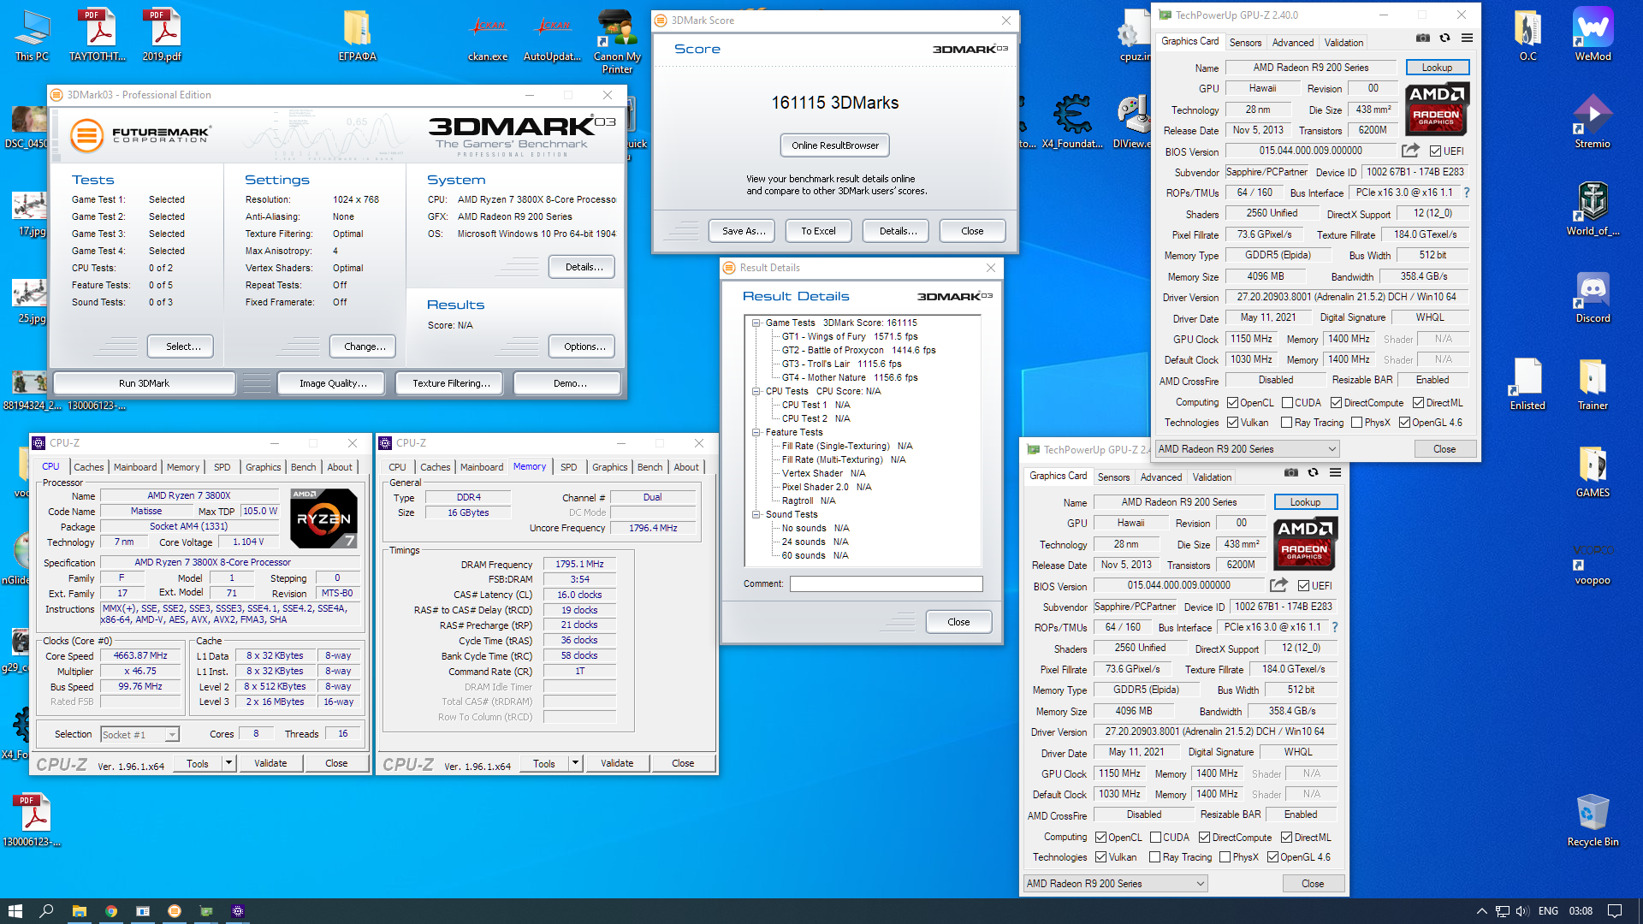Open Discord desktop shortcut

click(1593, 296)
